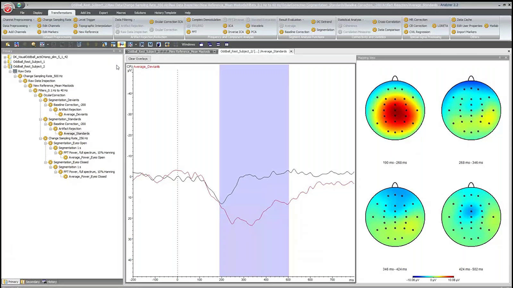Open the Channel Preprocessing dropdown
Viewport: 513px width, 288px height.
pos(17,19)
